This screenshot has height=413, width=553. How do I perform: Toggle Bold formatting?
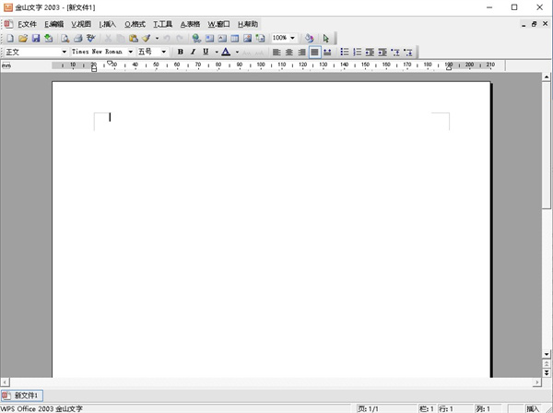pyautogui.click(x=180, y=52)
